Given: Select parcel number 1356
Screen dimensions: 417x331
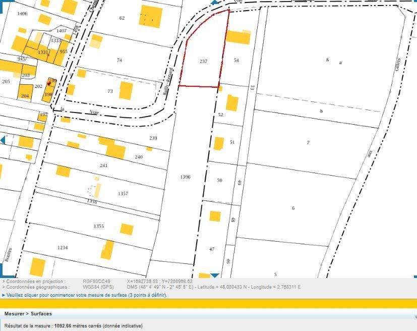Looking at the screenshot, I should pyautogui.click(x=92, y=201).
